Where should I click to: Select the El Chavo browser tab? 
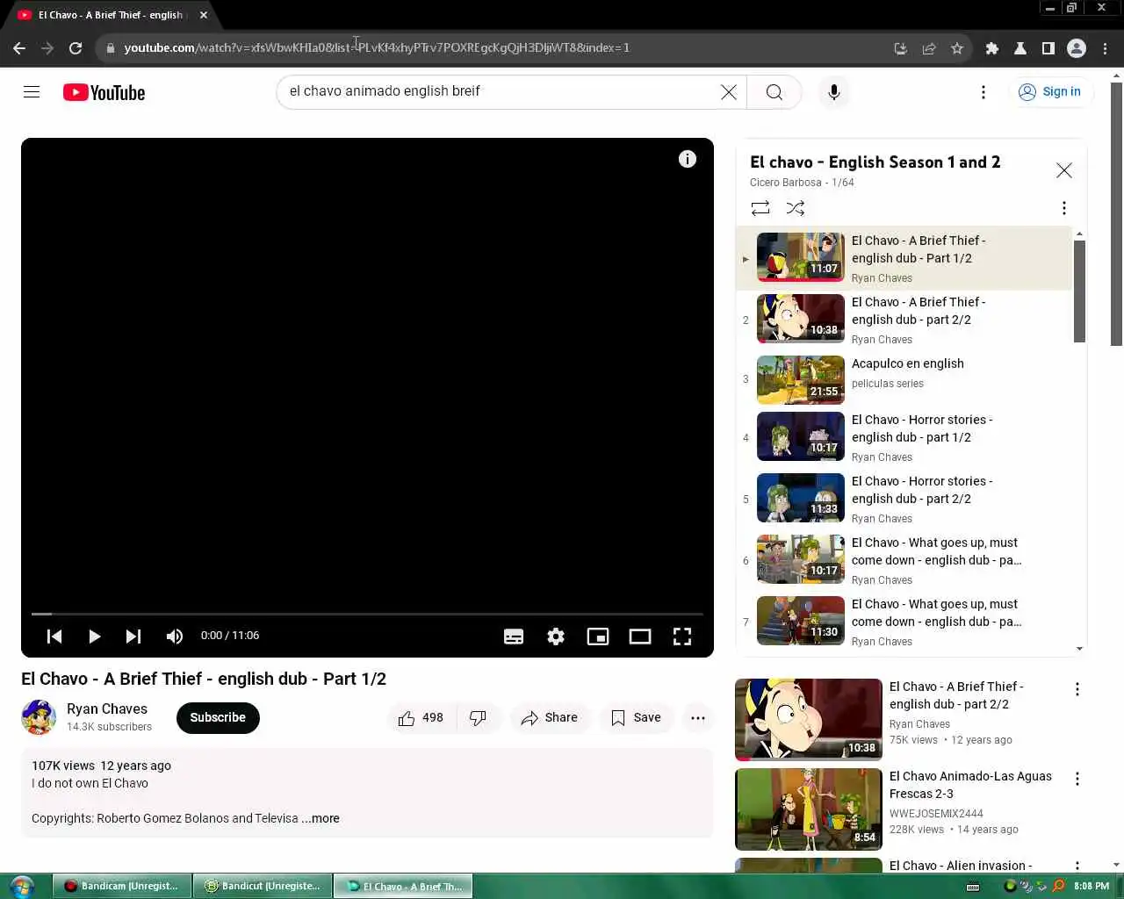[110, 15]
